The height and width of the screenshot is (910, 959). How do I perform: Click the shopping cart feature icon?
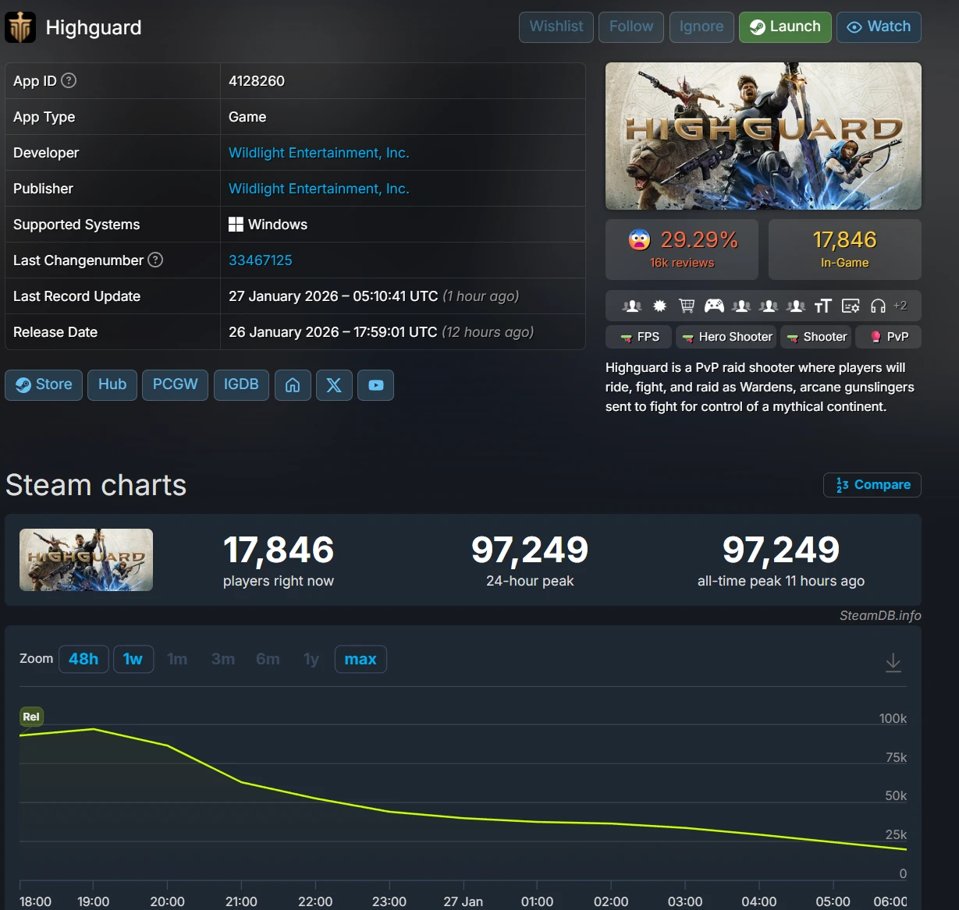pos(687,306)
